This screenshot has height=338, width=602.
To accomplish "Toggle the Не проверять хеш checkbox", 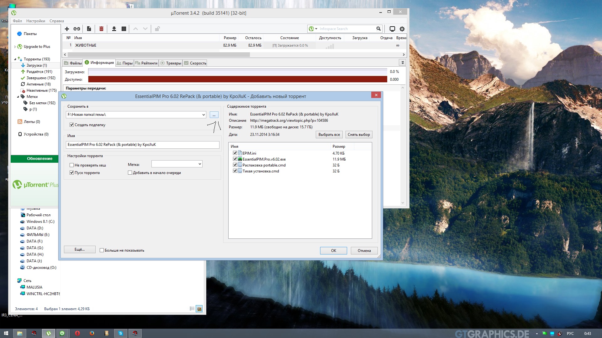I will (71, 165).
